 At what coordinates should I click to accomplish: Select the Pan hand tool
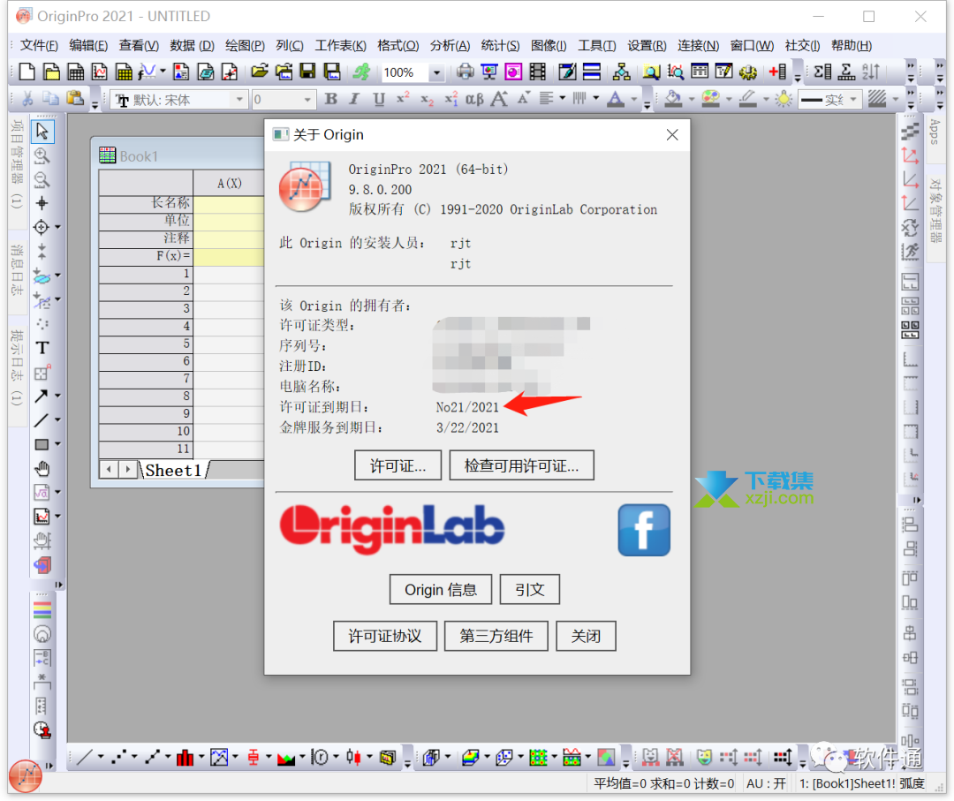click(42, 468)
